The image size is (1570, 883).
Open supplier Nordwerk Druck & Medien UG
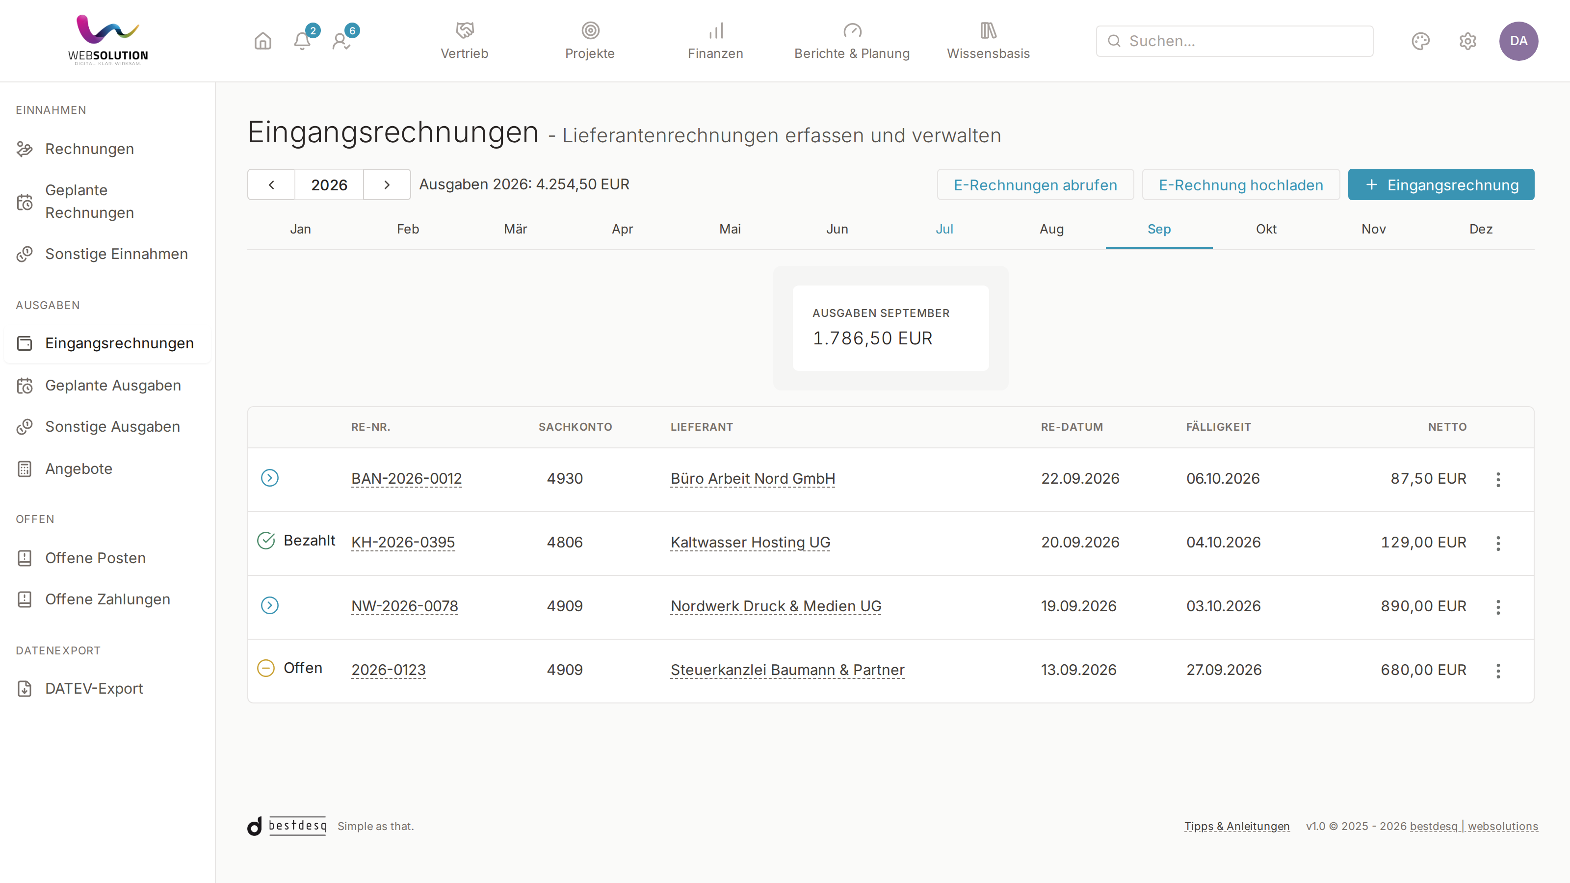[776, 606]
